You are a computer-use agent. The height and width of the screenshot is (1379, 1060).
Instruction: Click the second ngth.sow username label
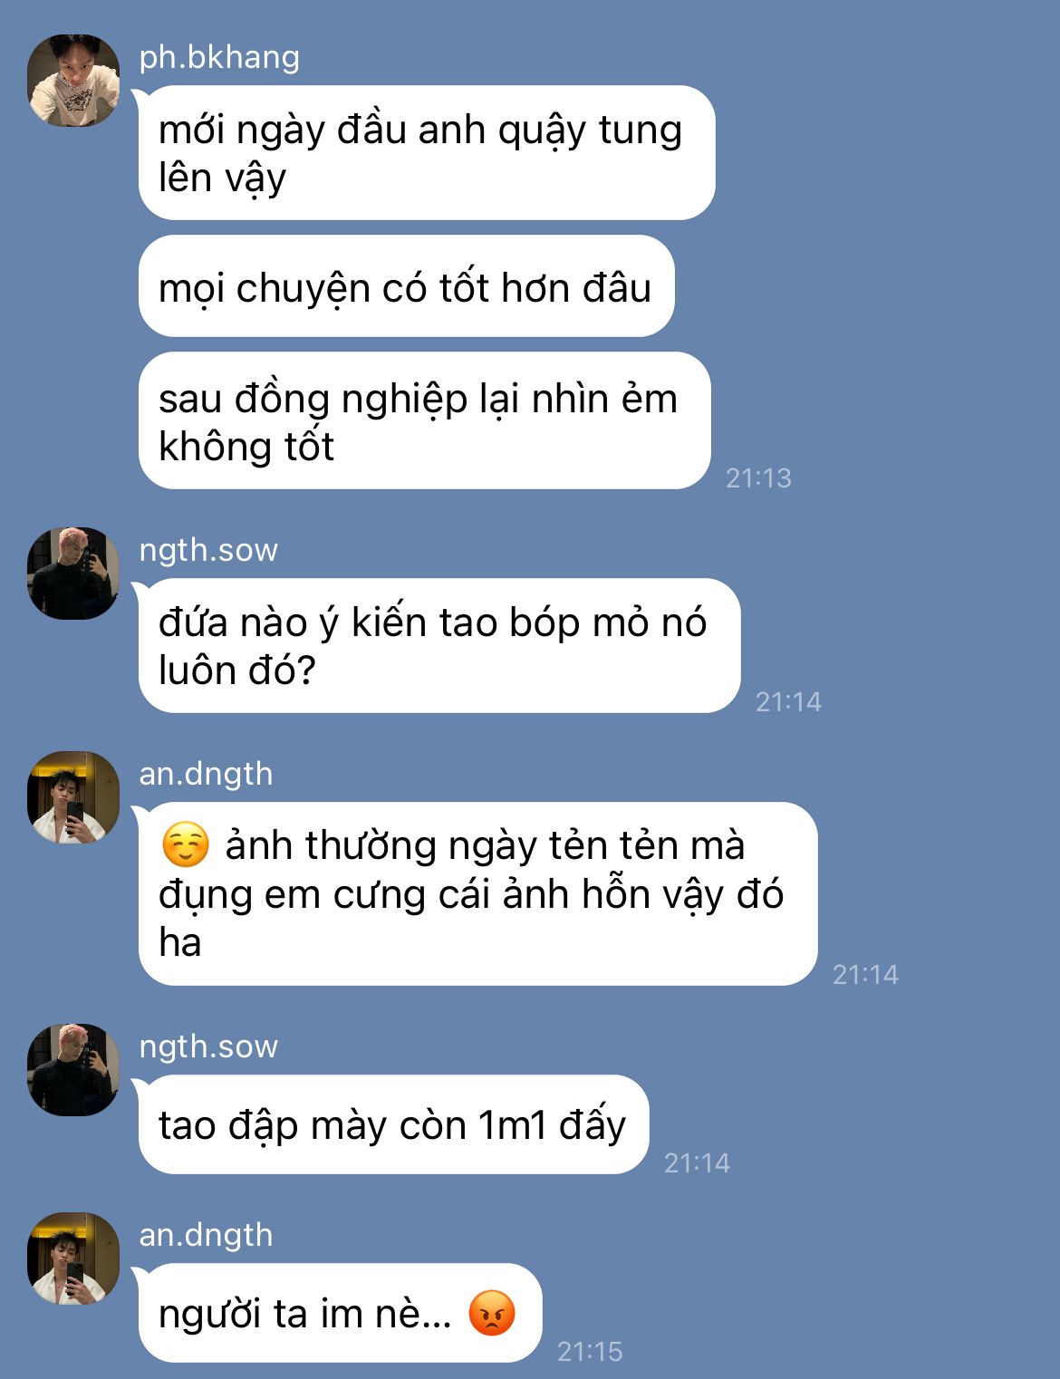[208, 1046]
